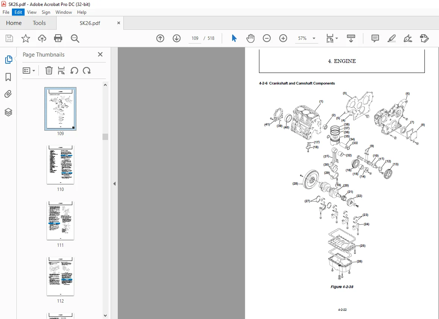Click the 'Crankshaft and Camshaft Components' section title
Viewport: 439px width, 319px height.
point(302,83)
